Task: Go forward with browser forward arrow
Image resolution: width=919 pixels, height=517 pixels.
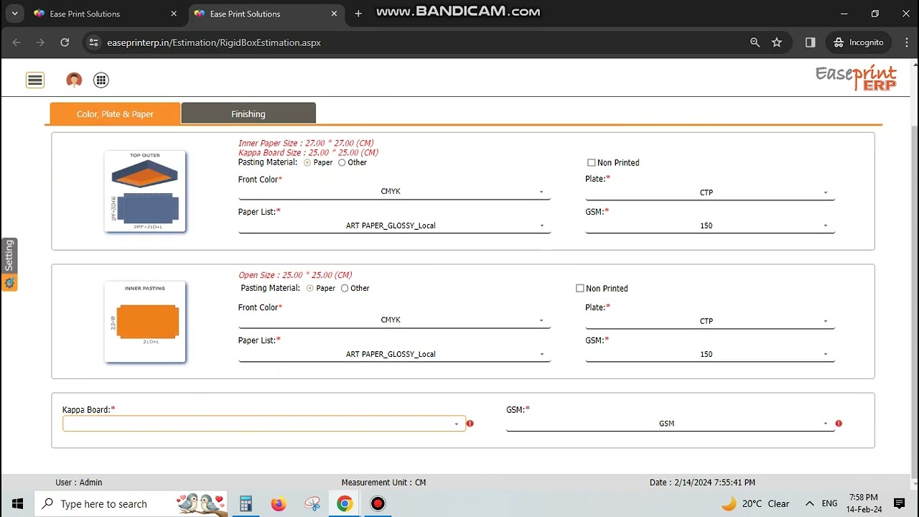Action: 40,42
